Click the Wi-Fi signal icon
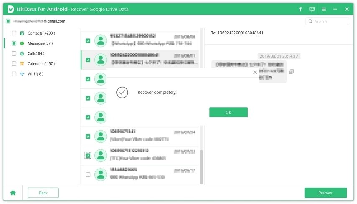The height and width of the screenshot is (204, 357). pos(22,74)
